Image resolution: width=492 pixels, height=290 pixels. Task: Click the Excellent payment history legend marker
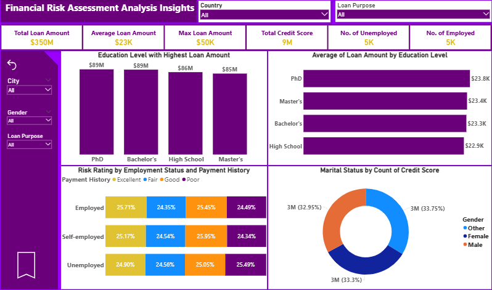[114, 180]
